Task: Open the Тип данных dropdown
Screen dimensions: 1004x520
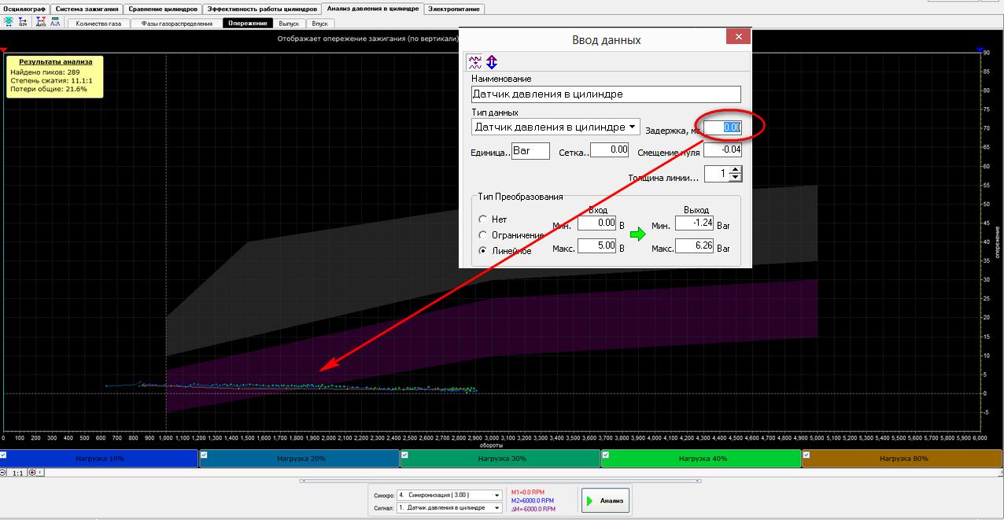Action: point(556,127)
